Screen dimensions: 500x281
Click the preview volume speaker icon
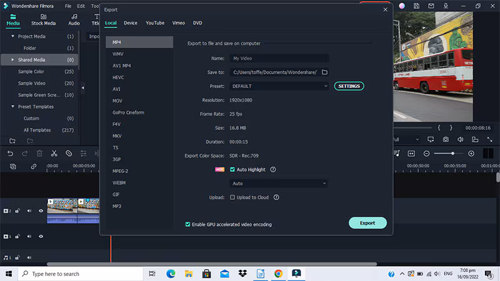point(461,139)
